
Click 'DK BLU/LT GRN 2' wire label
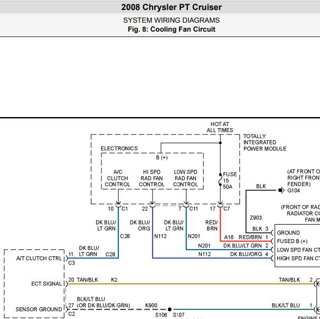[x=246, y=246]
